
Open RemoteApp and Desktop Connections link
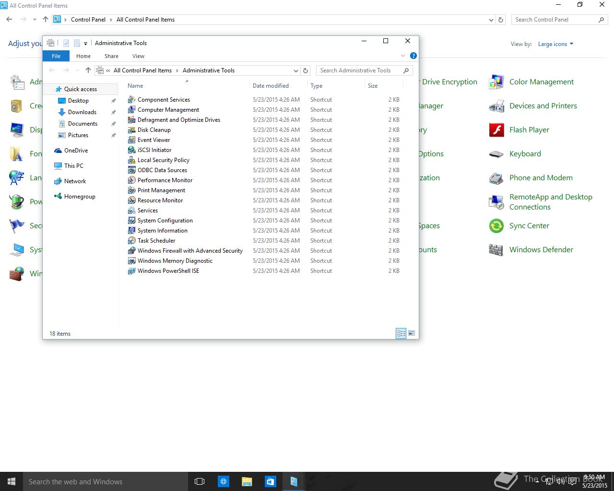pos(551,202)
